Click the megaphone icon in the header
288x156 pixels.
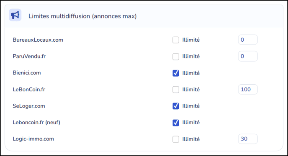[15, 15]
